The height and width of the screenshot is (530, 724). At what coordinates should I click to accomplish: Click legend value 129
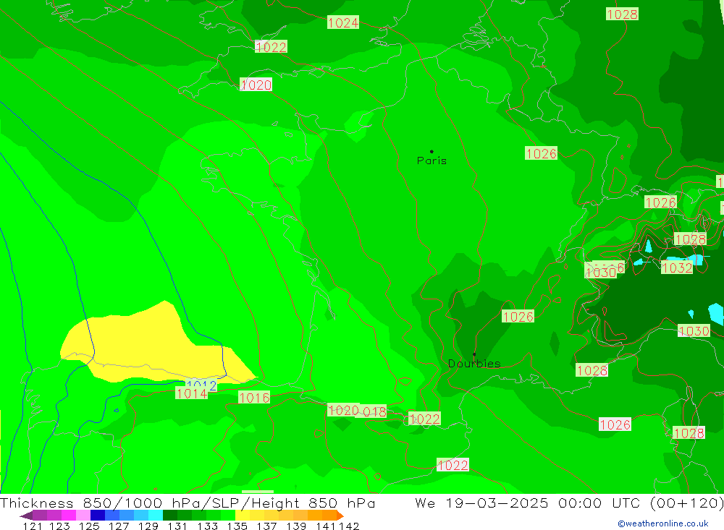[x=148, y=526]
